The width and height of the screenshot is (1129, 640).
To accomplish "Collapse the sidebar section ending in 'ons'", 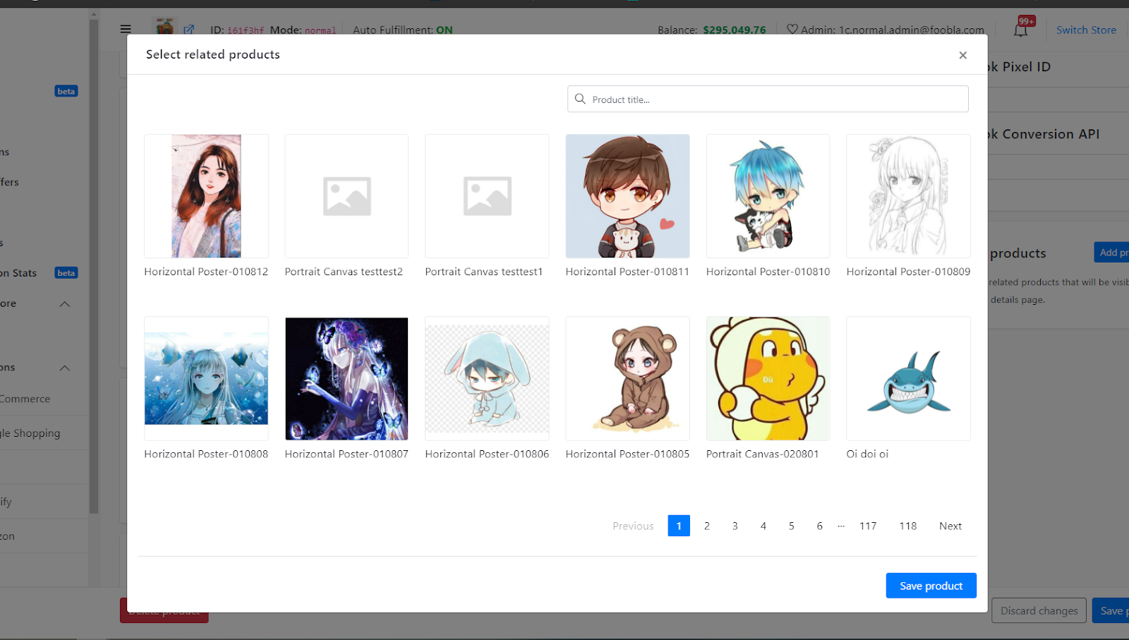I will (x=64, y=368).
